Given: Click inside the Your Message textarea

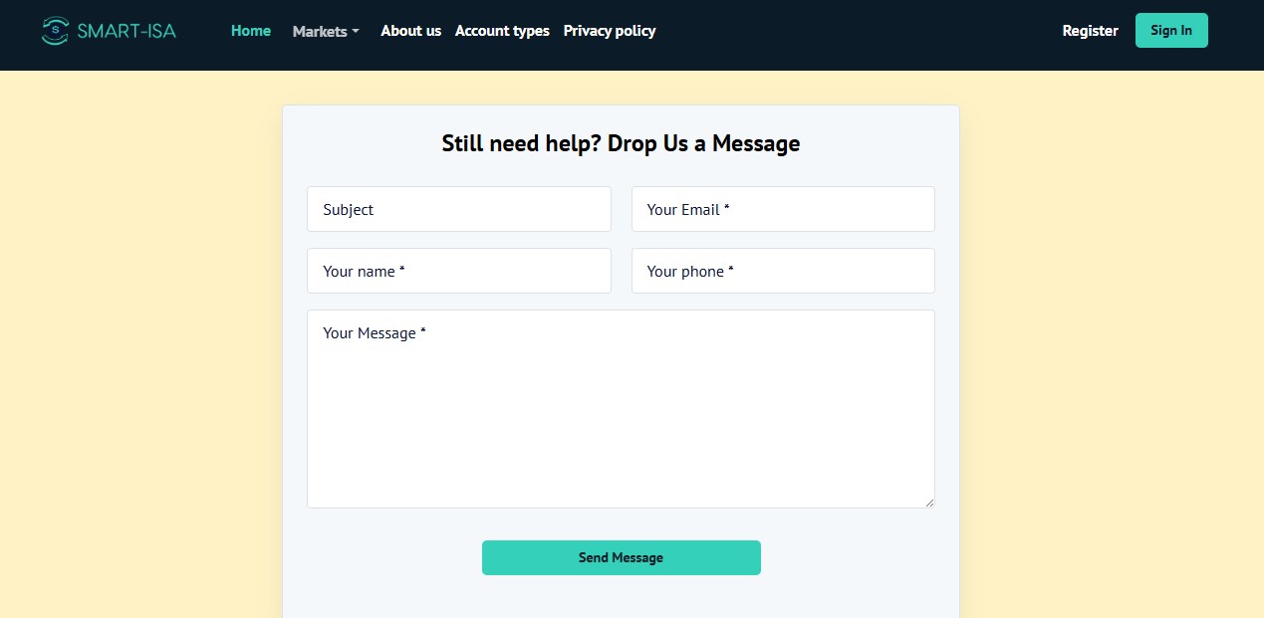Looking at the screenshot, I should point(621,409).
